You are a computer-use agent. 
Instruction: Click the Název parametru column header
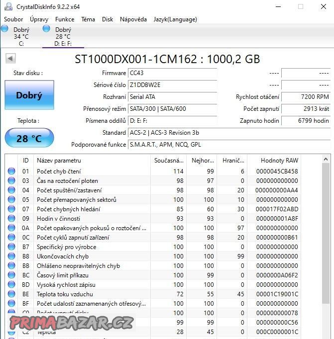[92, 161]
